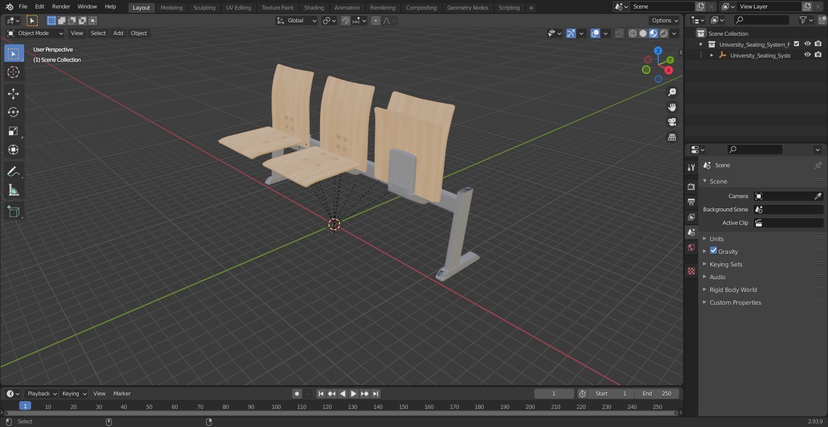Click the End frame field
The height and width of the screenshot is (427, 828).
tap(657, 394)
